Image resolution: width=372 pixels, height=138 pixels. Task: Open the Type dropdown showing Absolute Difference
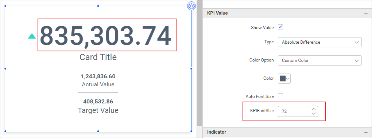[x=319, y=42]
